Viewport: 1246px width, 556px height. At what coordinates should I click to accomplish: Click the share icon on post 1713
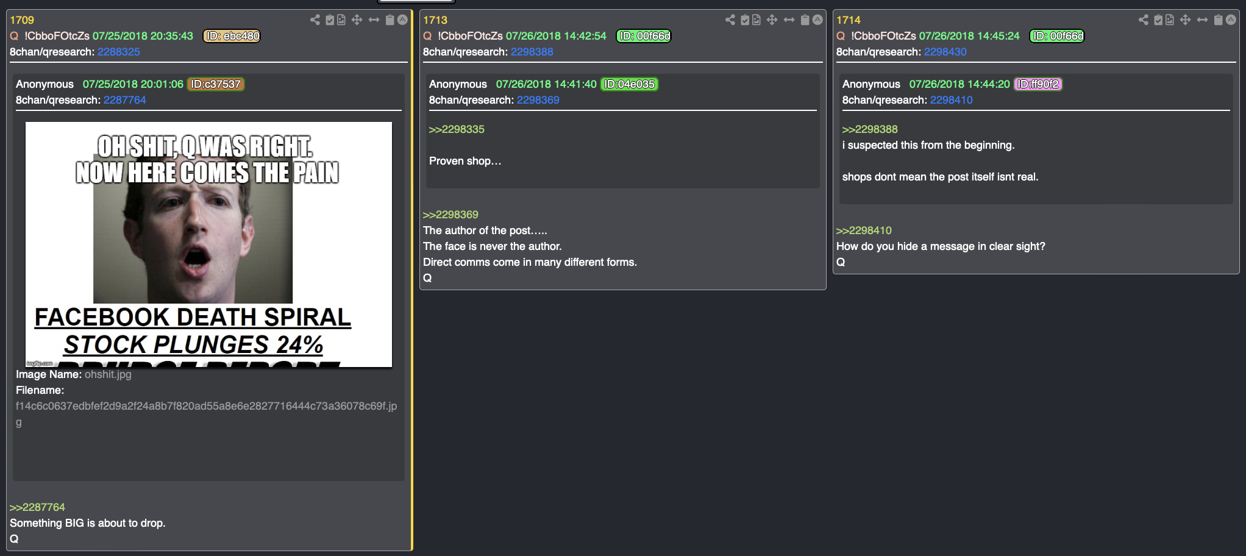(730, 20)
